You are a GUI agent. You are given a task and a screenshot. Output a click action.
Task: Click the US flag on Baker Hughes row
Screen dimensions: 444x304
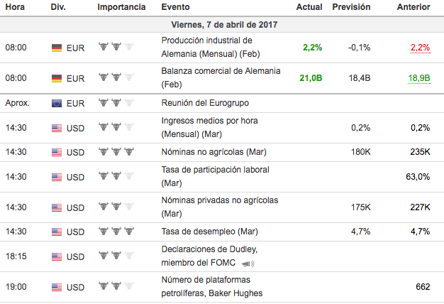[57, 287]
